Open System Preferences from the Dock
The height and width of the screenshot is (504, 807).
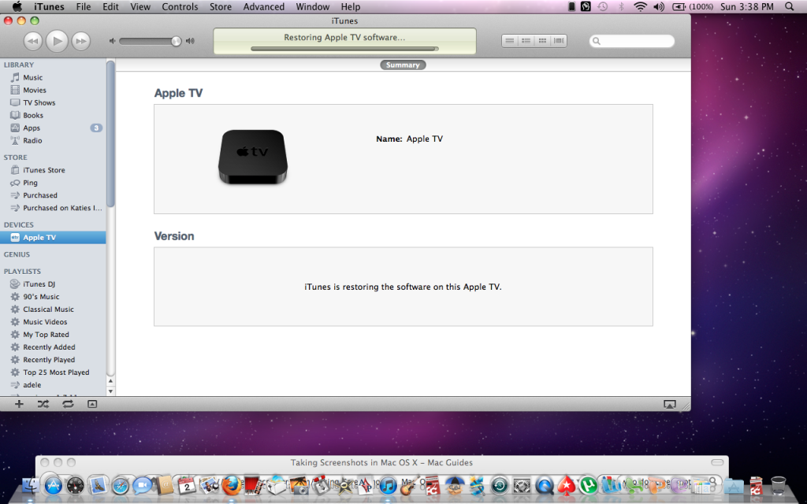(522, 485)
